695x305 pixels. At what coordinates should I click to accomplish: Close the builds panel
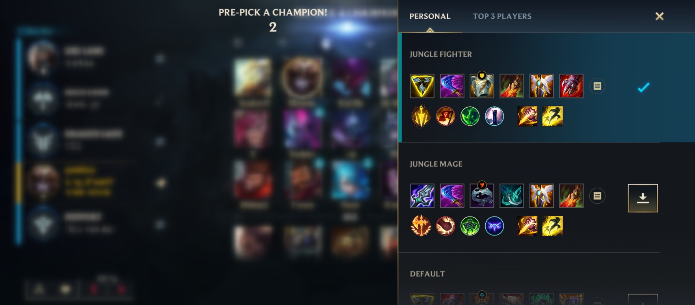pyautogui.click(x=659, y=16)
